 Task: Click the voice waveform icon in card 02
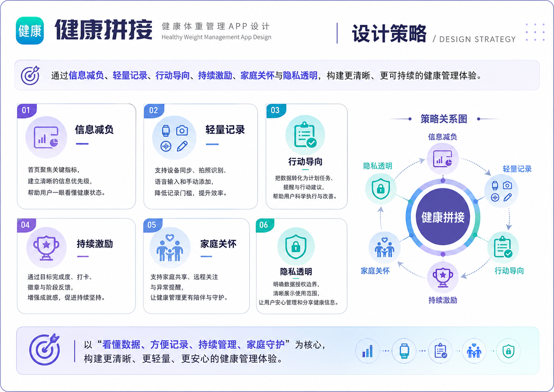[x=166, y=146]
